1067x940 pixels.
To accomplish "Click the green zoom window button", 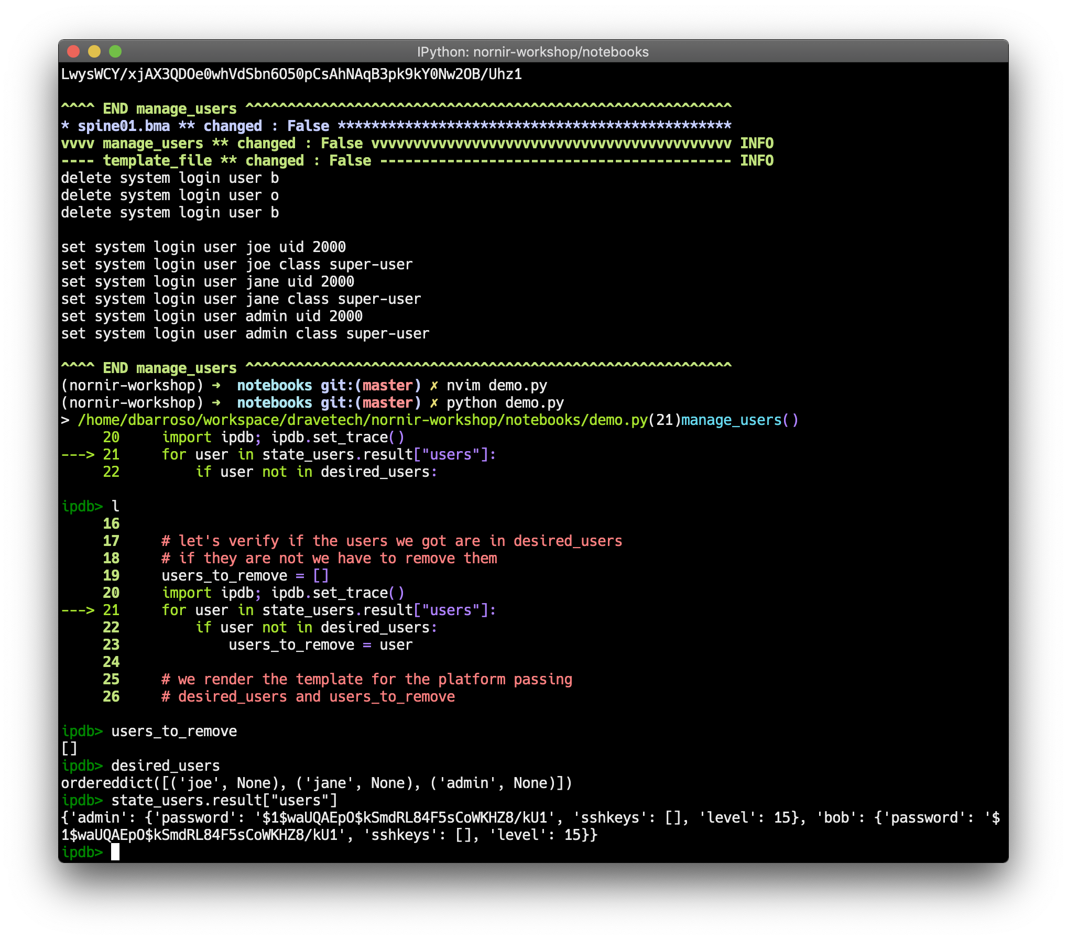I will click(115, 51).
